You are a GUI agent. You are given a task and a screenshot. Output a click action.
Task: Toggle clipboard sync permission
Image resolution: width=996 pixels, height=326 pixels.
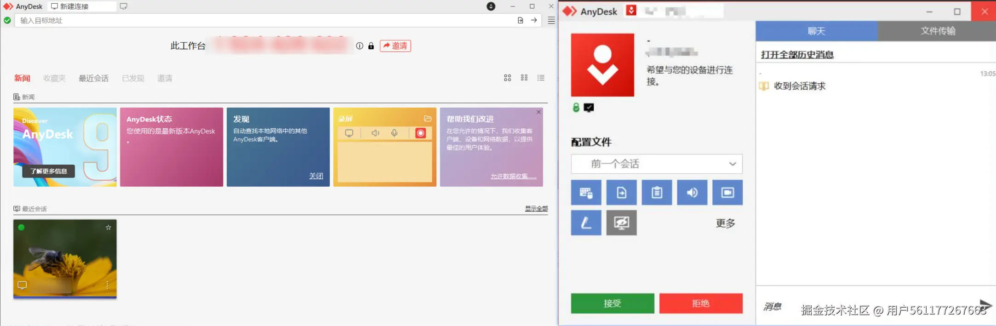pyautogui.click(x=657, y=193)
